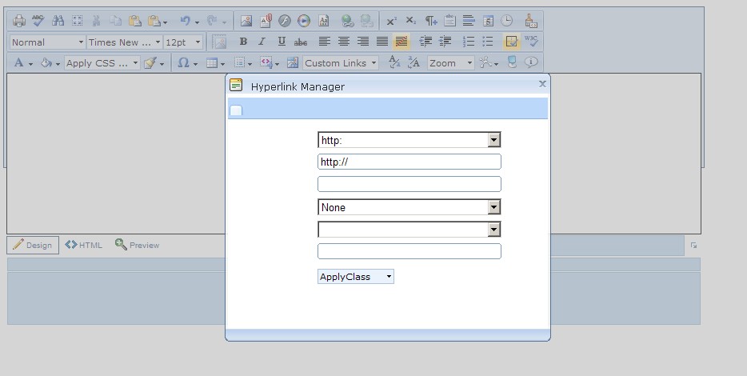Image resolution: width=747 pixels, height=376 pixels.
Task: Open the text color A picker
Action: pos(22,62)
